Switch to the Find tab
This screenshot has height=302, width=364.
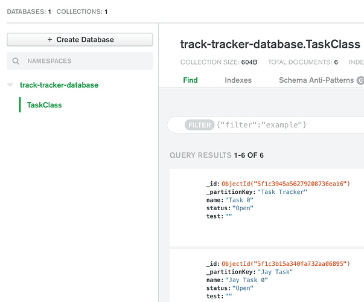190,80
